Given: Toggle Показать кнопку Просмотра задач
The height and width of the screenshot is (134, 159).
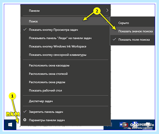Looking at the screenshot, I should click(65, 30).
